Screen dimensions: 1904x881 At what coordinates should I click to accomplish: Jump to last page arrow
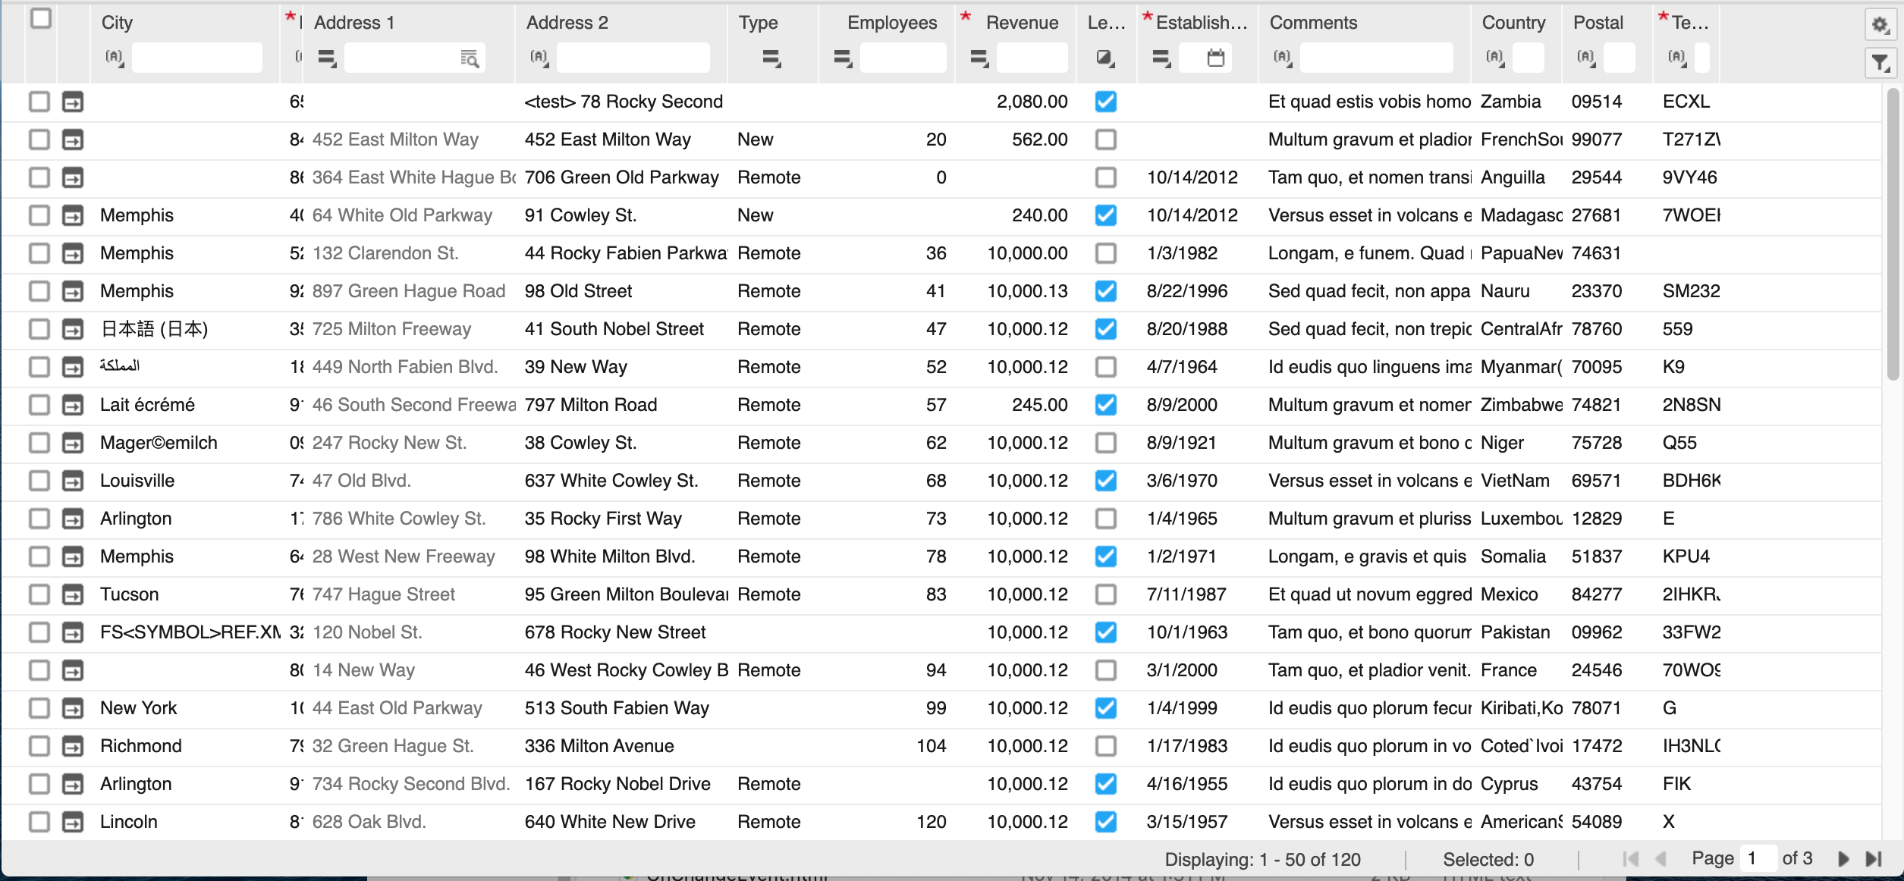tap(1874, 858)
